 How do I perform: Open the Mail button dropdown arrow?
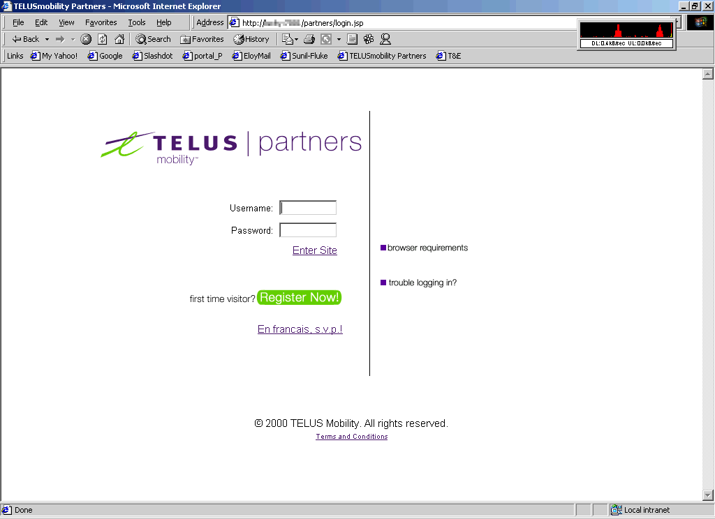296,39
